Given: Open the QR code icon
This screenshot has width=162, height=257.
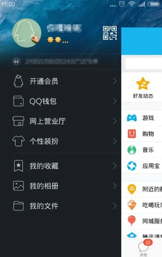Looking at the screenshot, I should pos(110,33).
